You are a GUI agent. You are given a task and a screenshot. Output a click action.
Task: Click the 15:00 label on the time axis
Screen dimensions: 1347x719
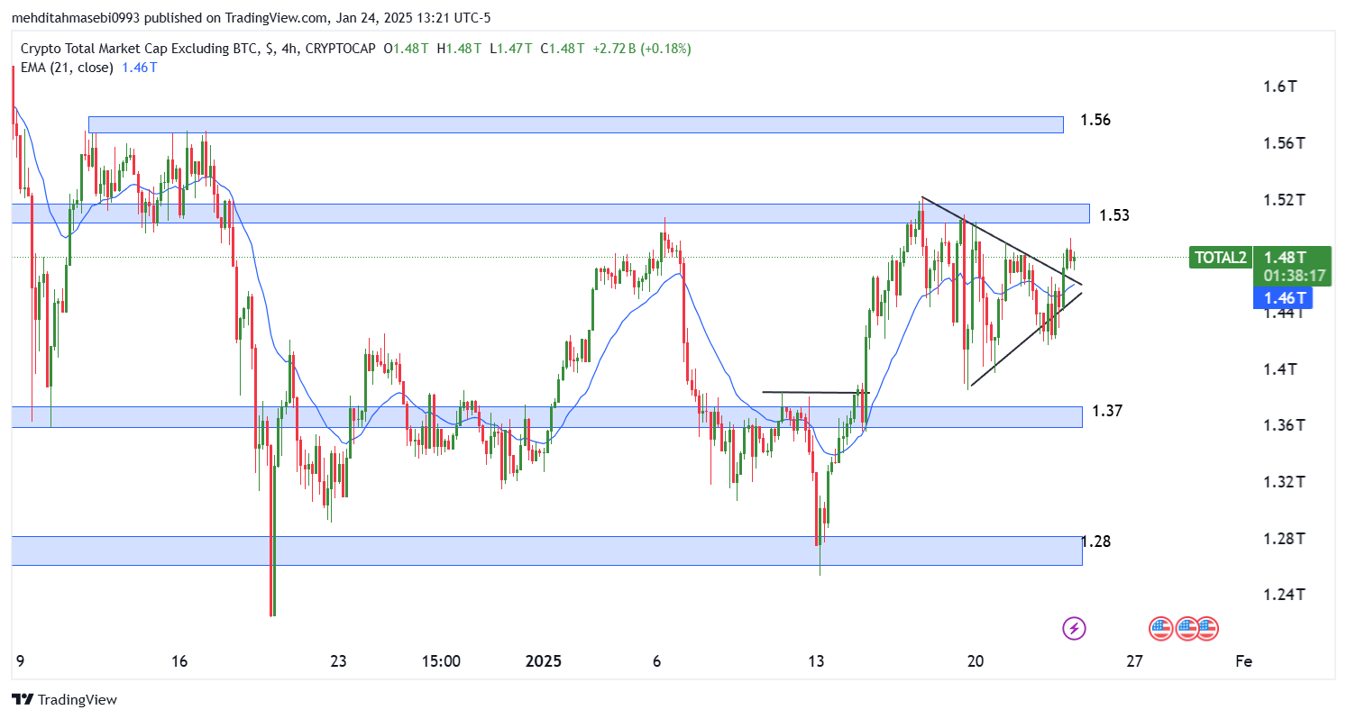click(441, 661)
